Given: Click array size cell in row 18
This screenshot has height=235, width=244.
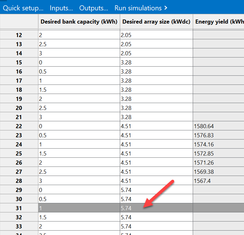Looking at the screenshot, I should click(156, 90).
